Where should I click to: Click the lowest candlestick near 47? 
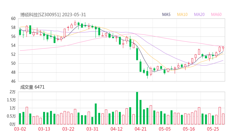click(147, 73)
